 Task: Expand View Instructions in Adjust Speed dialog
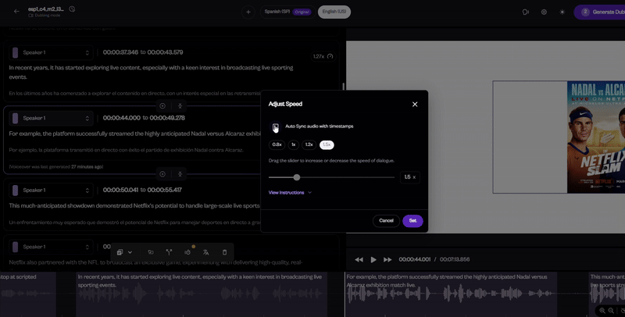(x=290, y=192)
